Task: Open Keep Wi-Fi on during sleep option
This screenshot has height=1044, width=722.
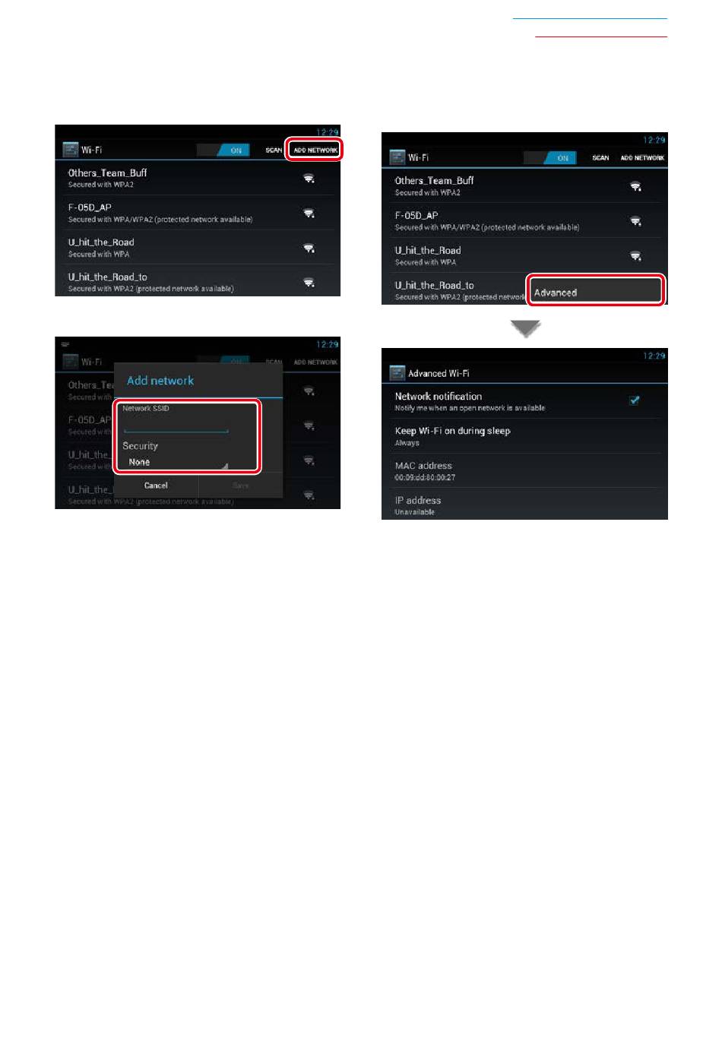Action: tap(524, 436)
